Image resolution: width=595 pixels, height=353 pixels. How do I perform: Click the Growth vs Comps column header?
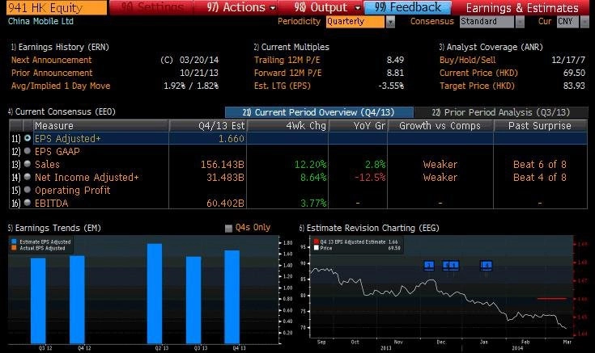point(440,125)
